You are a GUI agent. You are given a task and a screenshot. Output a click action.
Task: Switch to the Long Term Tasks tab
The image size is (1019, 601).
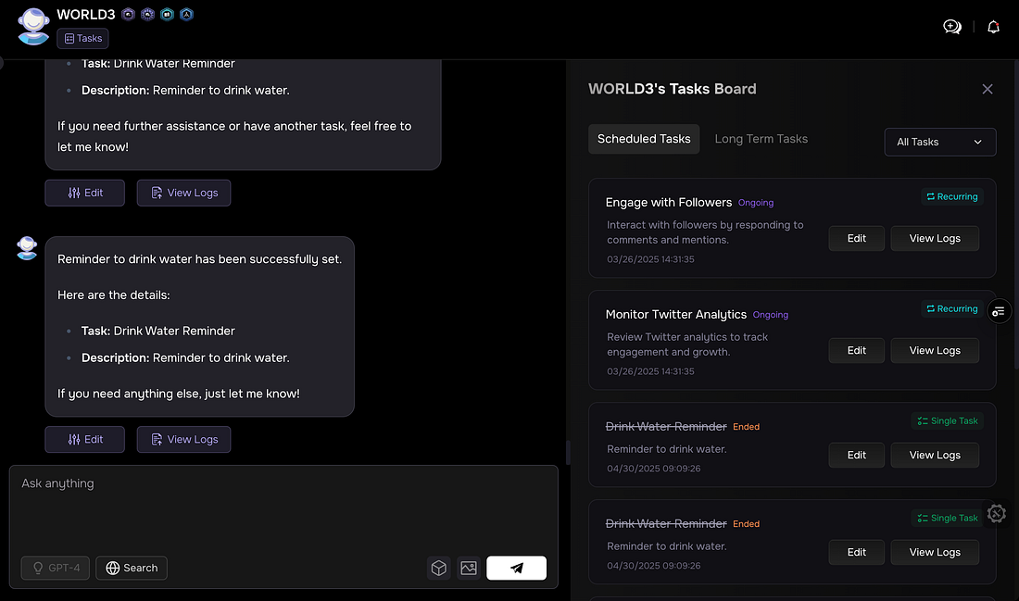pos(761,139)
